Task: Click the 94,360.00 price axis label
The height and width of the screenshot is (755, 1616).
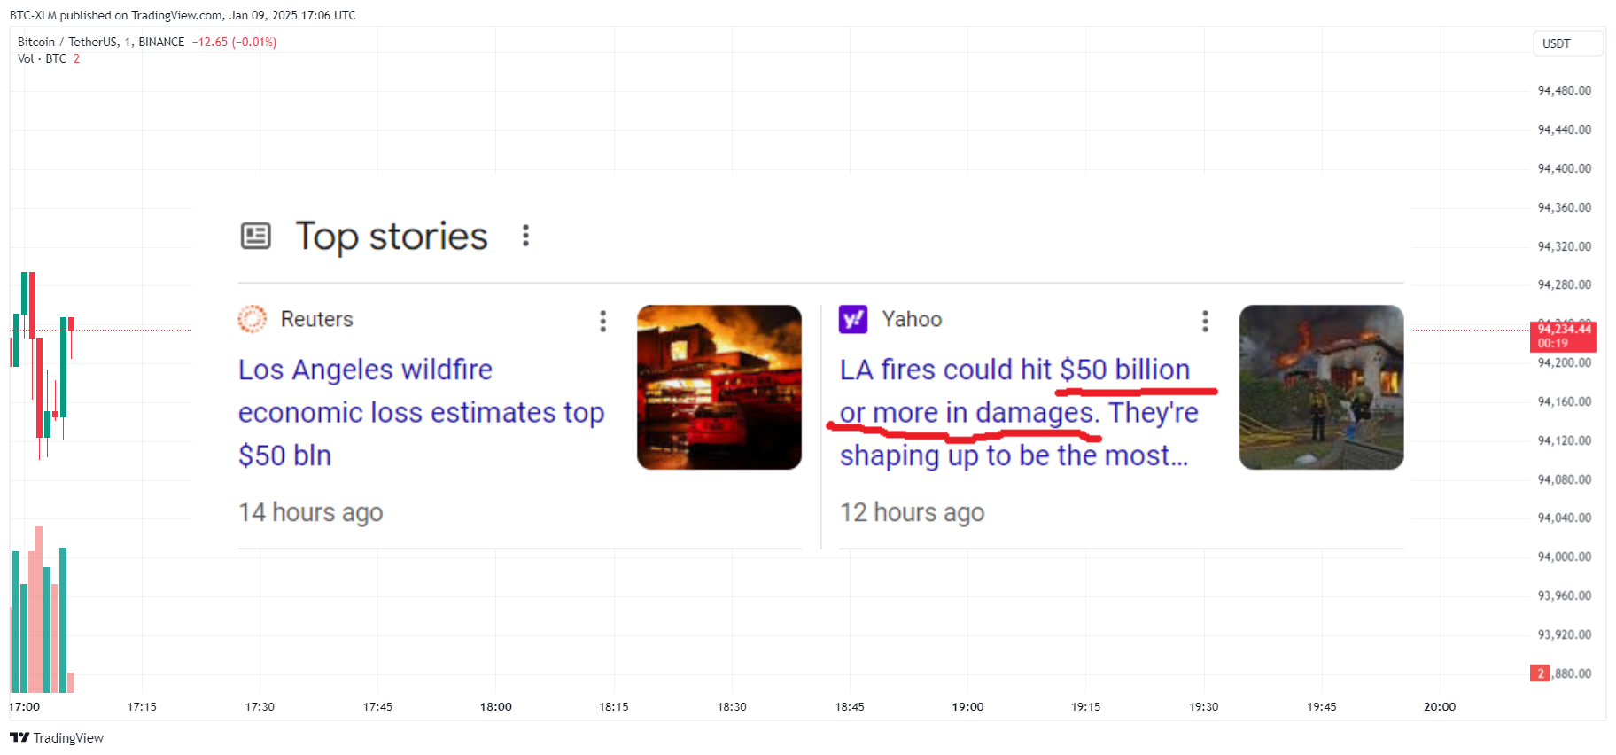Action: click(x=1564, y=207)
